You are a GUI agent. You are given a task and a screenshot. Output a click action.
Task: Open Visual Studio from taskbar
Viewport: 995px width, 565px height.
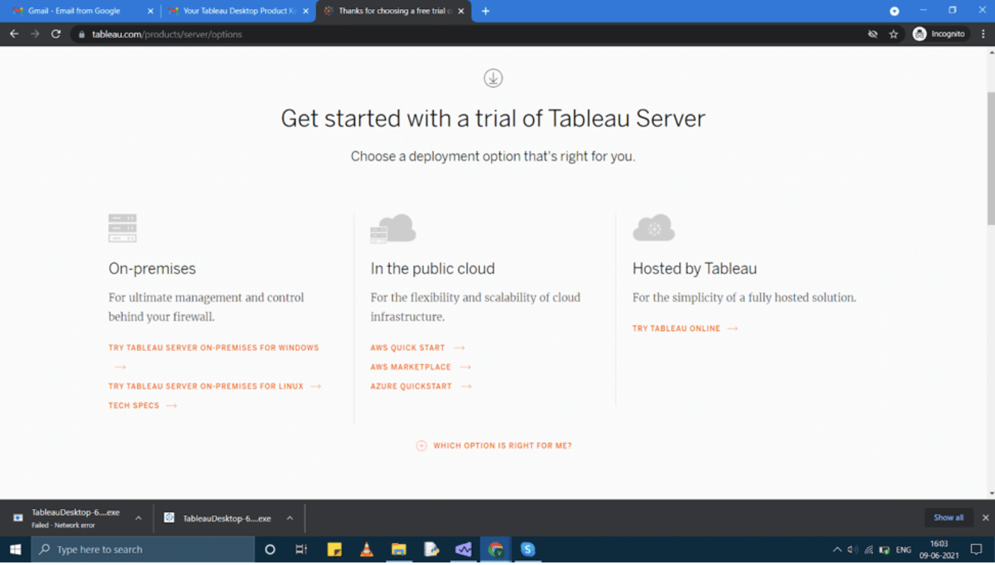[464, 549]
